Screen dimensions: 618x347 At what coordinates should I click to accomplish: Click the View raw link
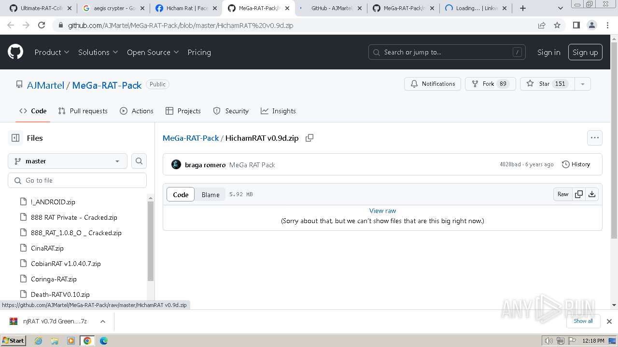[x=382, y=211]
